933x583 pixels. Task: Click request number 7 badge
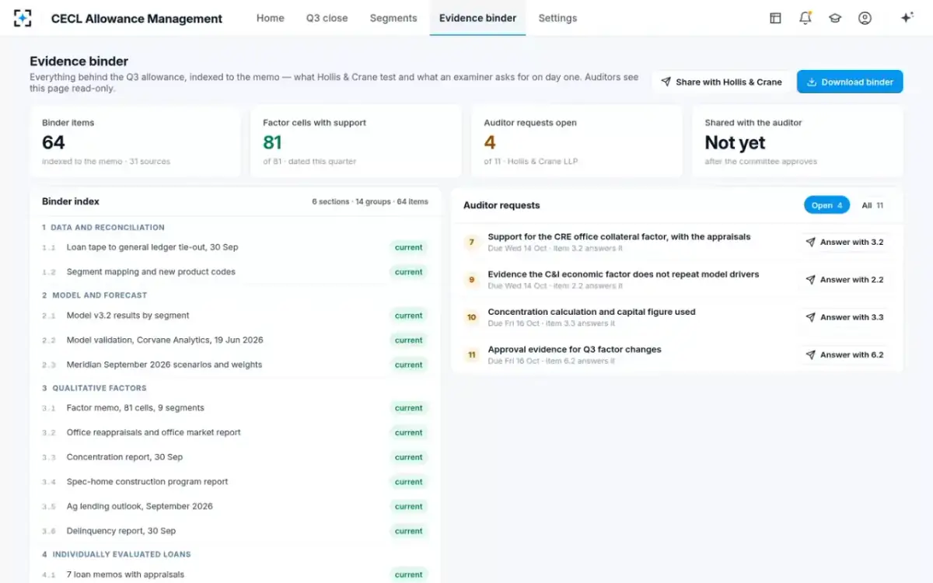tap(471, 243)
